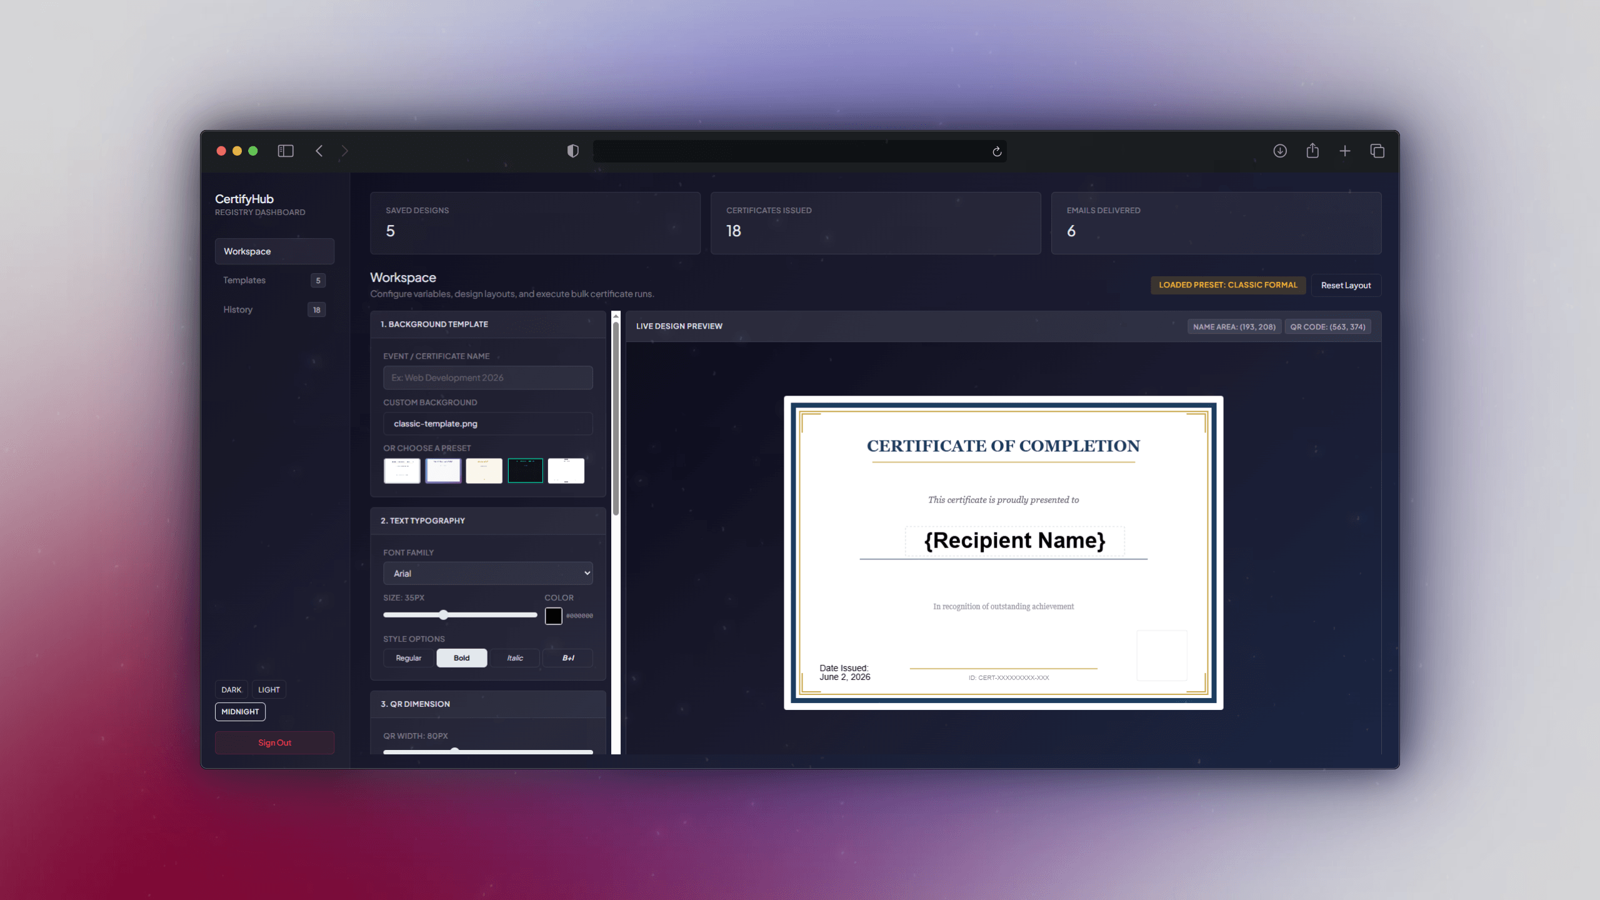Select the Italic style option

(x=515, y=658)
